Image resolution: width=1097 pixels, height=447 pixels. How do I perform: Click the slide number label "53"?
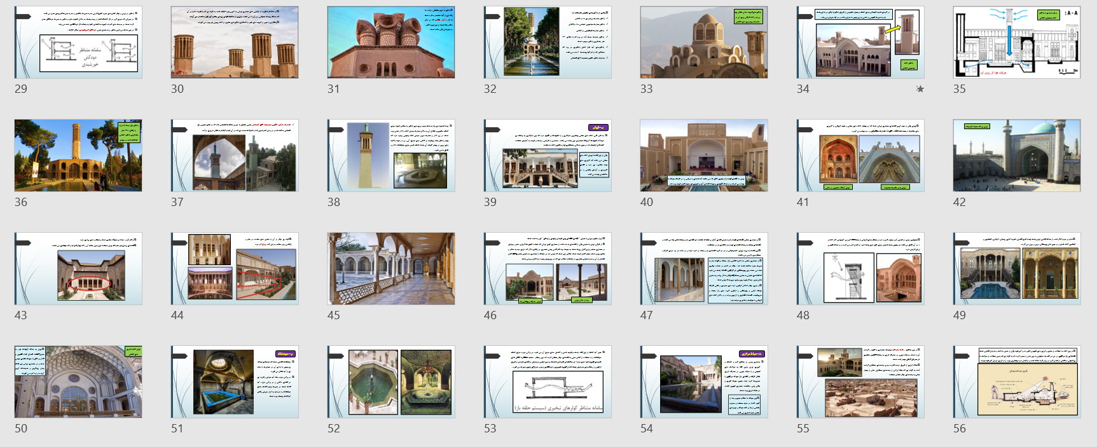490,429
